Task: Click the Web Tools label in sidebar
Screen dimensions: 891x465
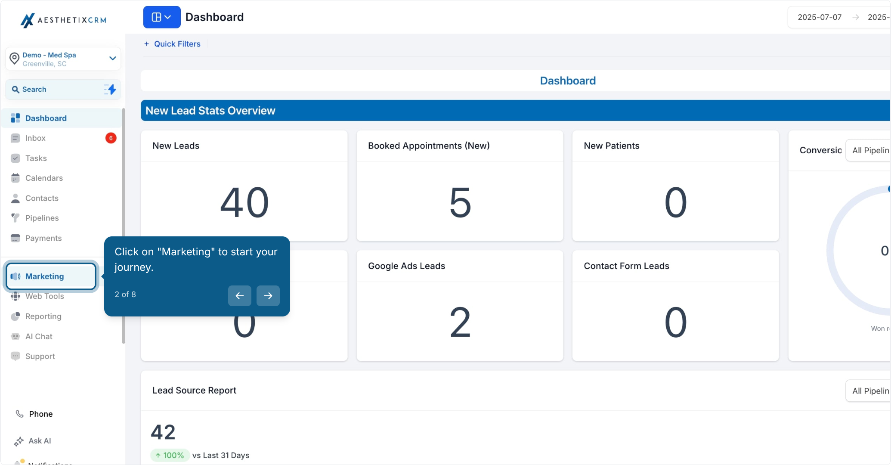Action: coord(45,296)
